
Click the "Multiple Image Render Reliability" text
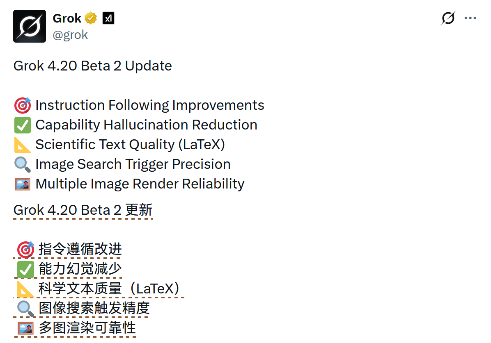pos(140,184)
